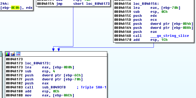Click the [ebp-0B8h] operand
Image resolution: width=196 pixels, height=98 pixels.
[183, 28]
